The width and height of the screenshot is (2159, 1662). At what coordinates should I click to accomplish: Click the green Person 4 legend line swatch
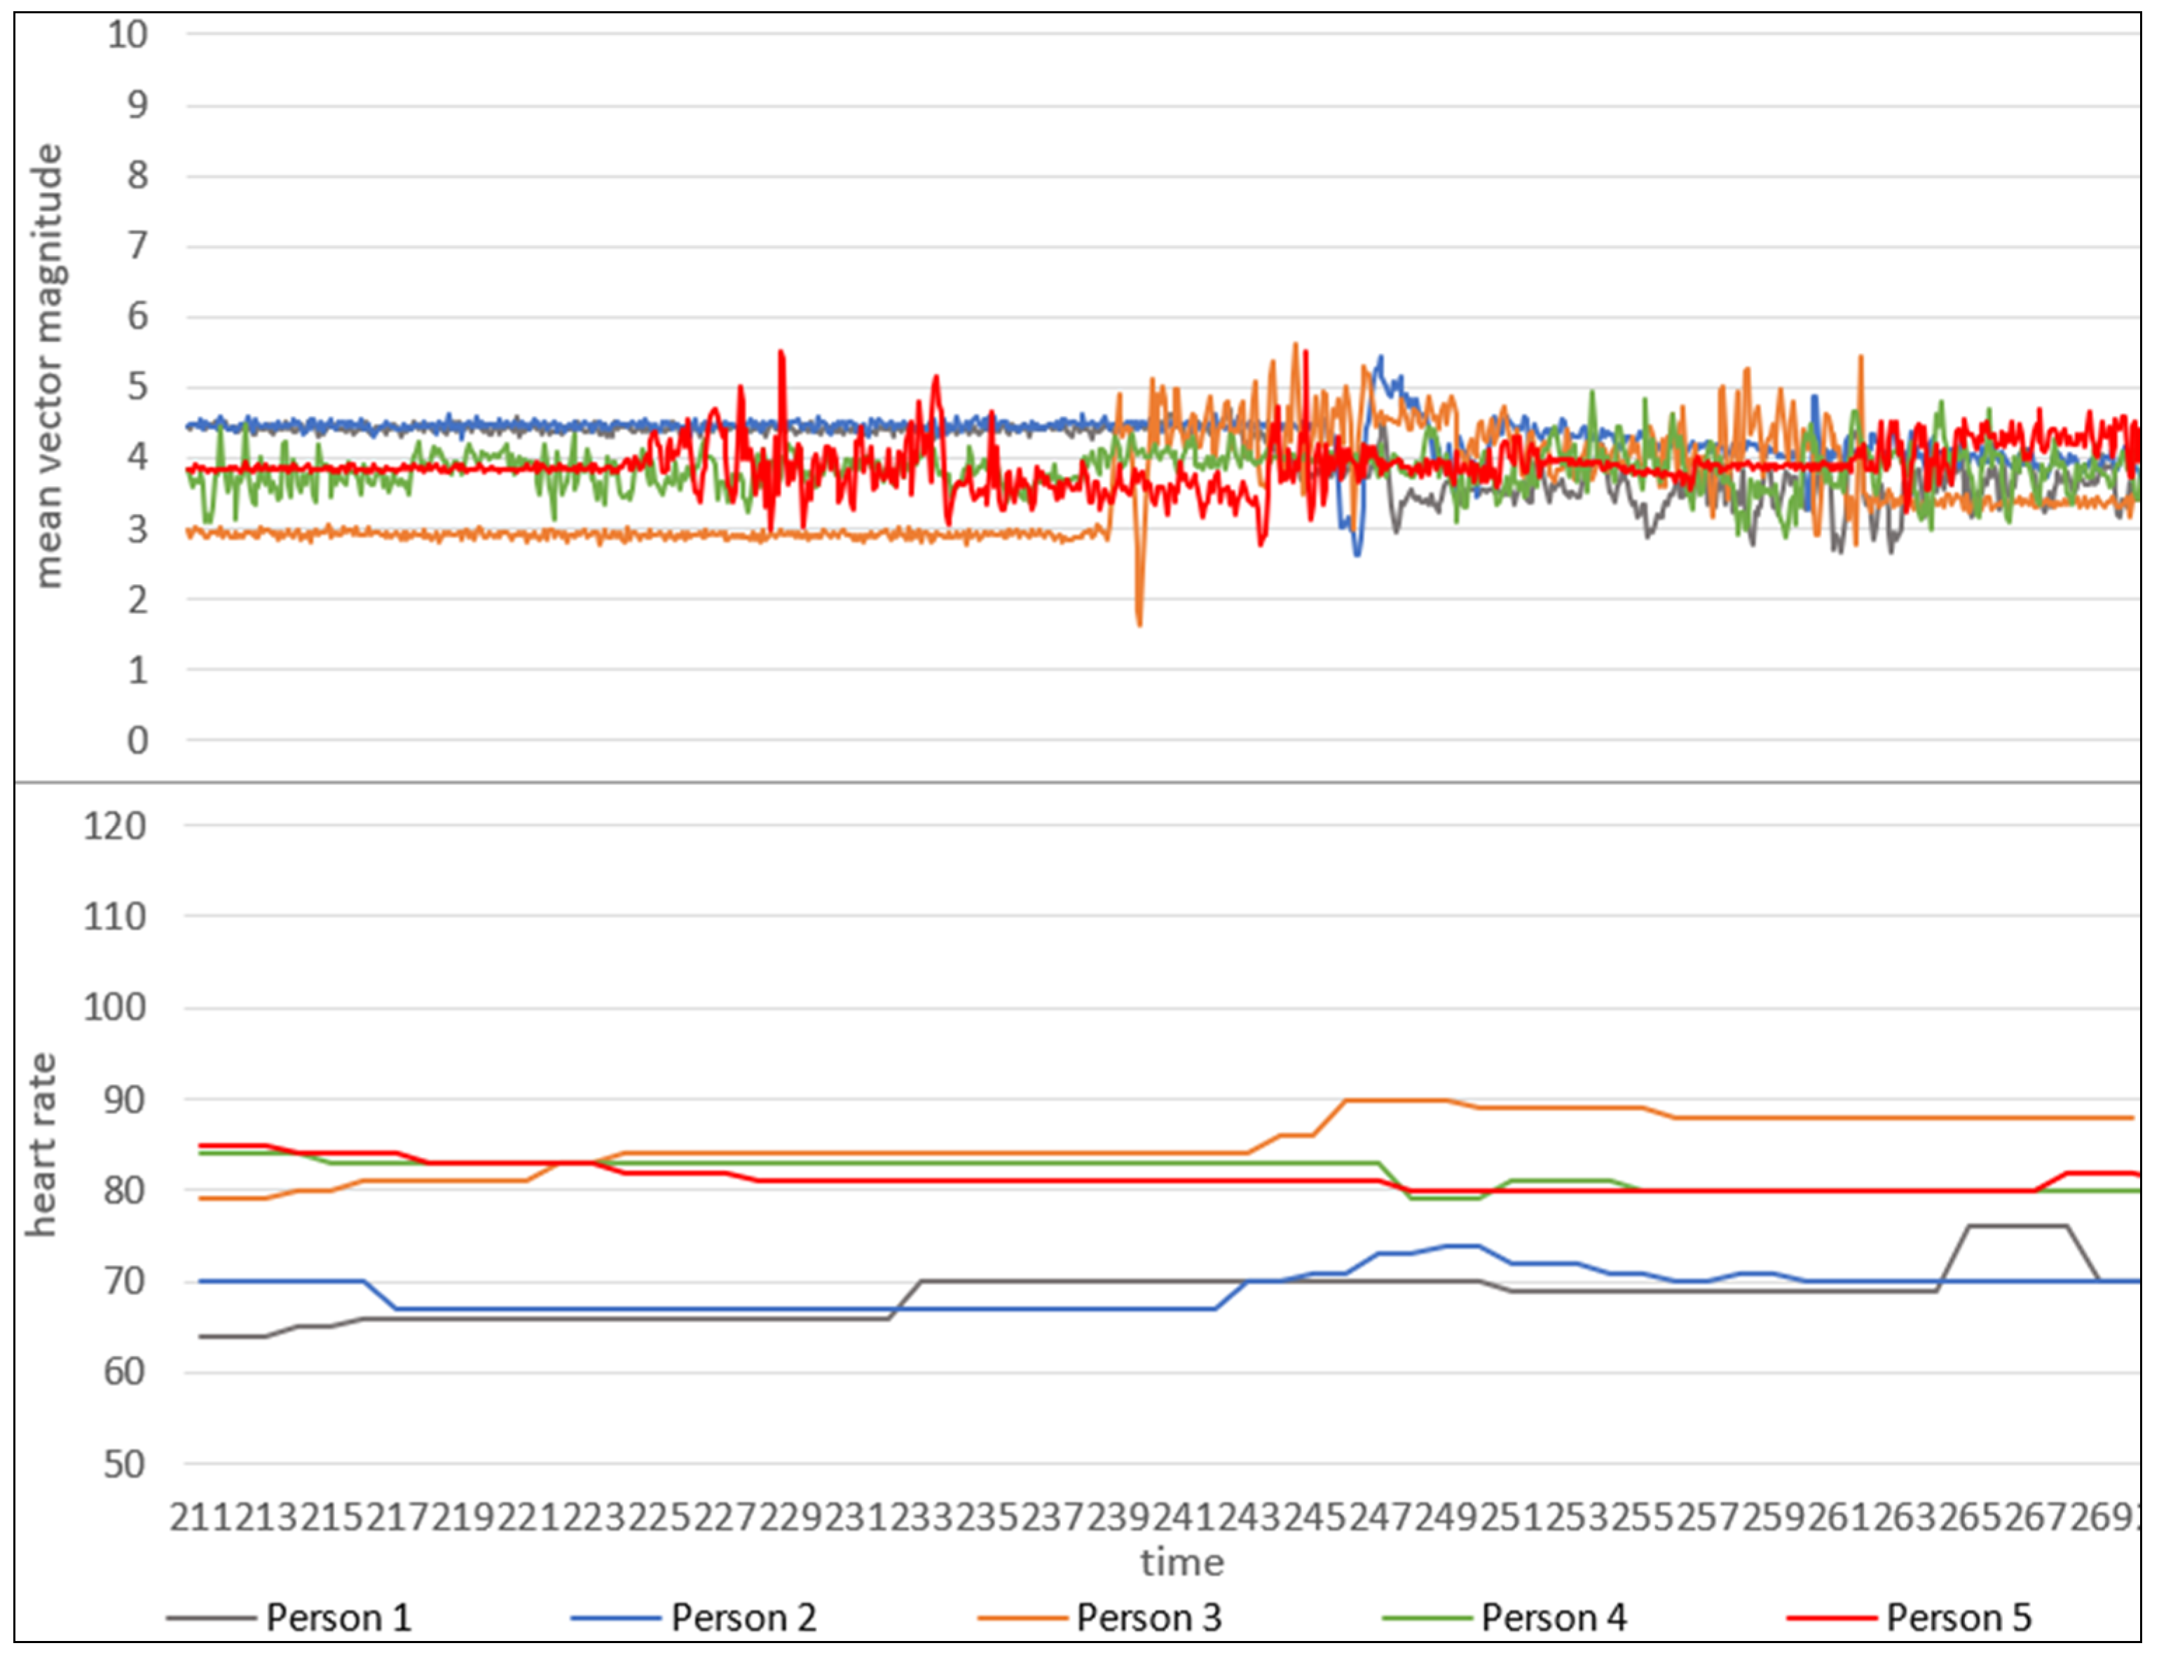[1427, 1619]
